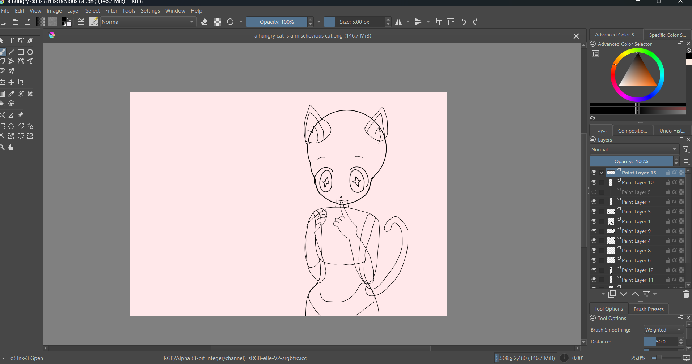Activate the Pan tool
692x364 pixels.
[x=11, y=147]
